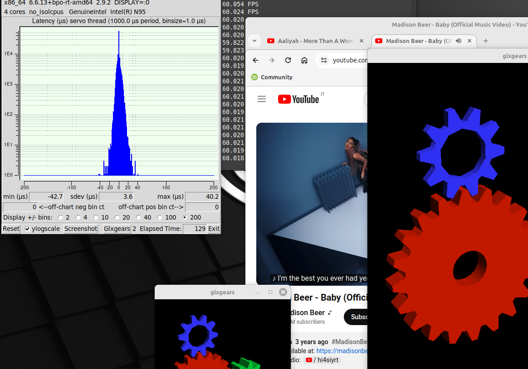Click the Madison Beer video player

pos(312,204)
